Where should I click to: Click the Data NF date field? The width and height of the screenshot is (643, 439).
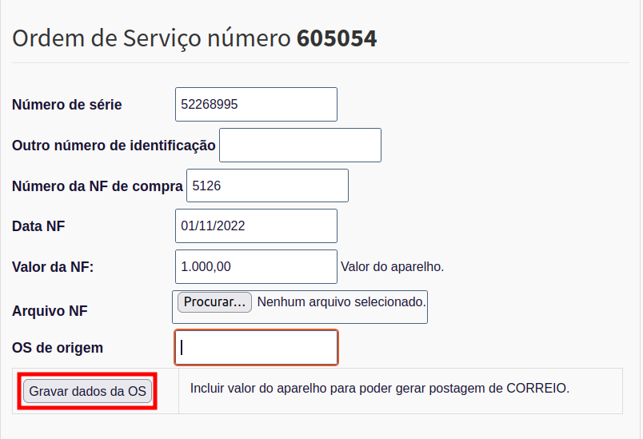tap(256, 225)
